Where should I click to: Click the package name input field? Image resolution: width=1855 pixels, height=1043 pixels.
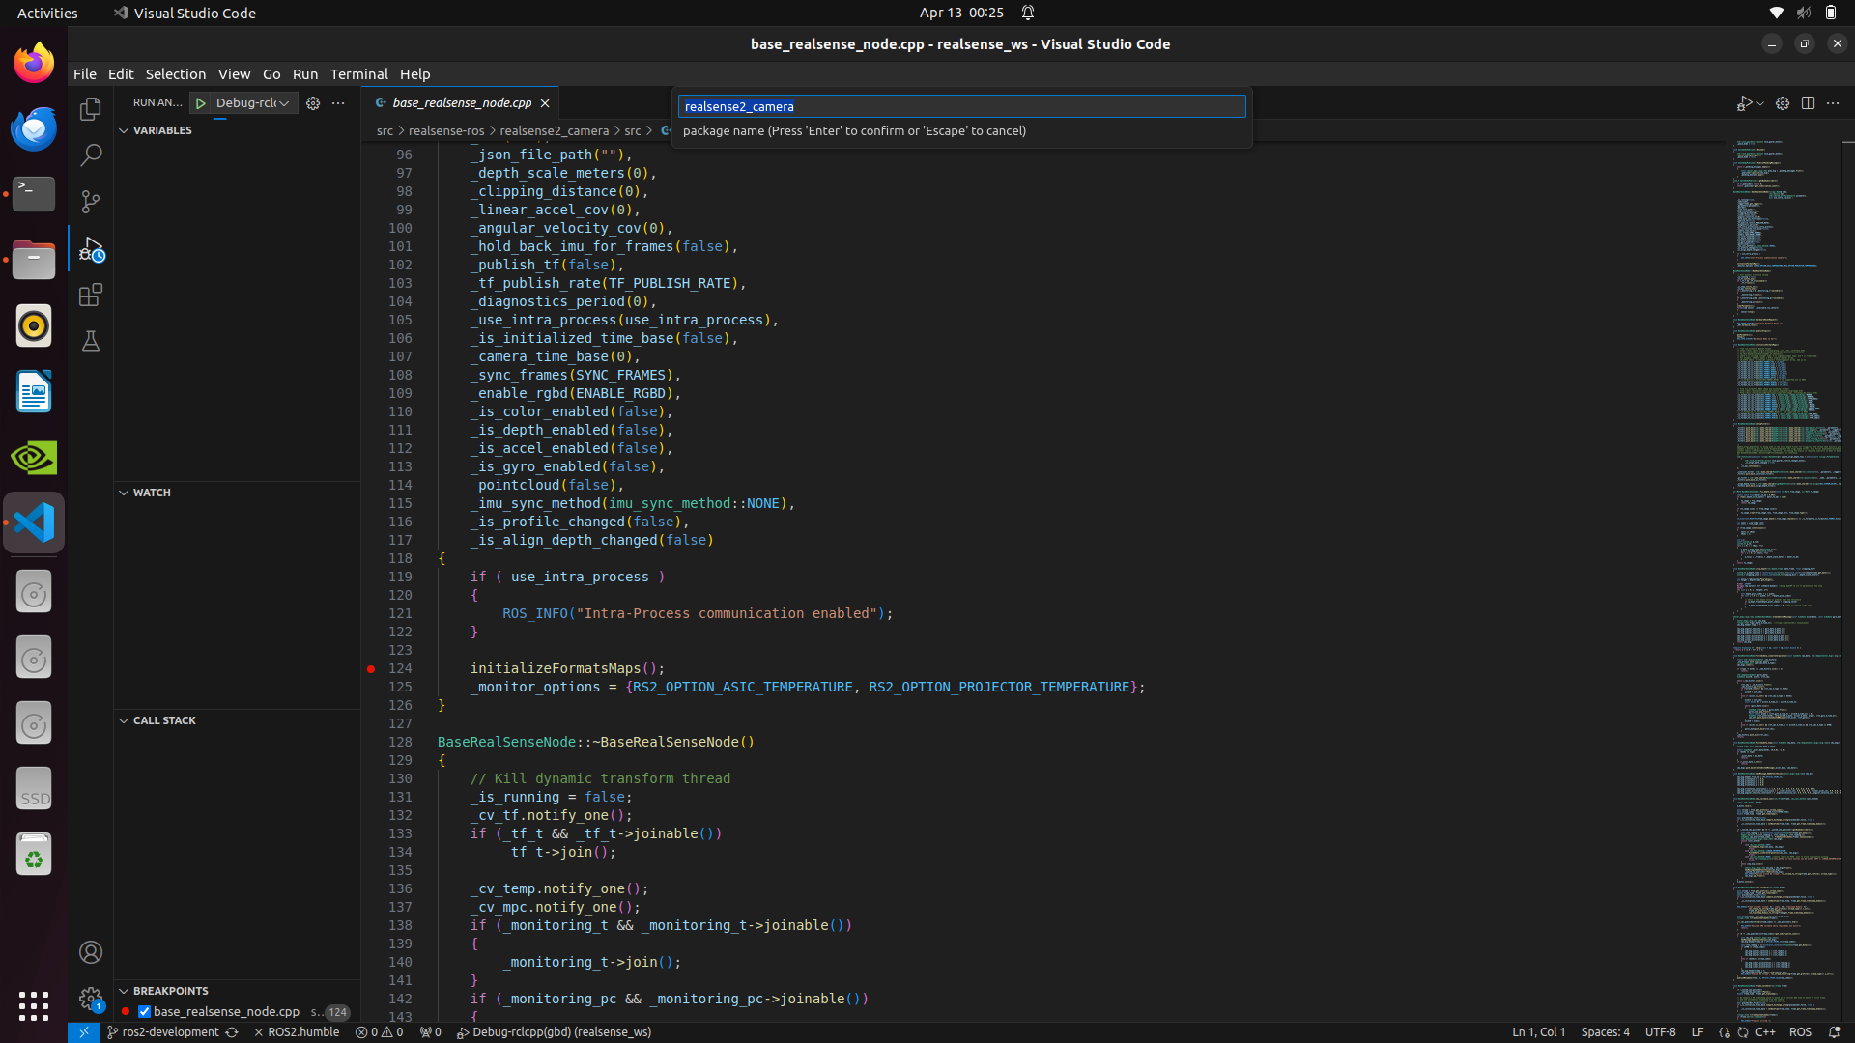click(x=962, y=106)
